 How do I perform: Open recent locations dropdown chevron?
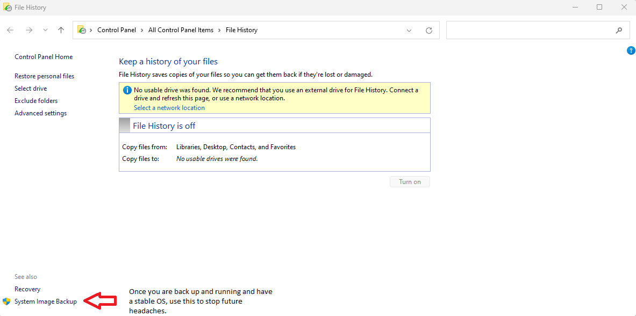click(x=45, y=30)
